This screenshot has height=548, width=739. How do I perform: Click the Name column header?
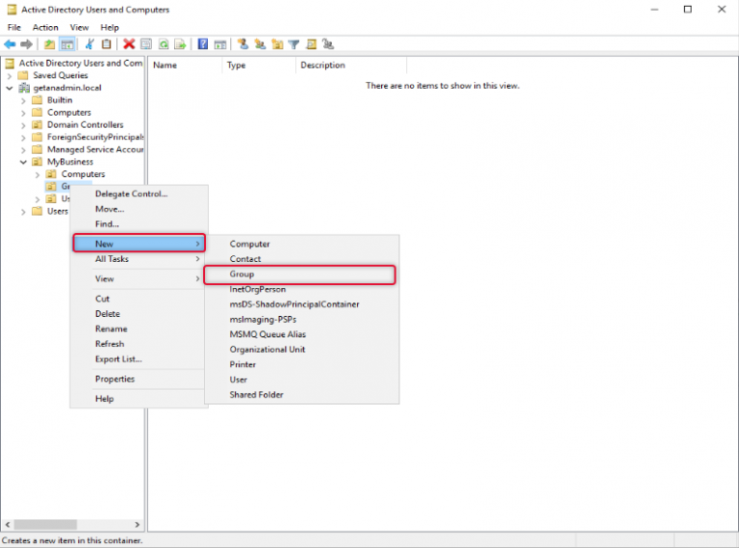pyautogui.click(x=185, y=65)
